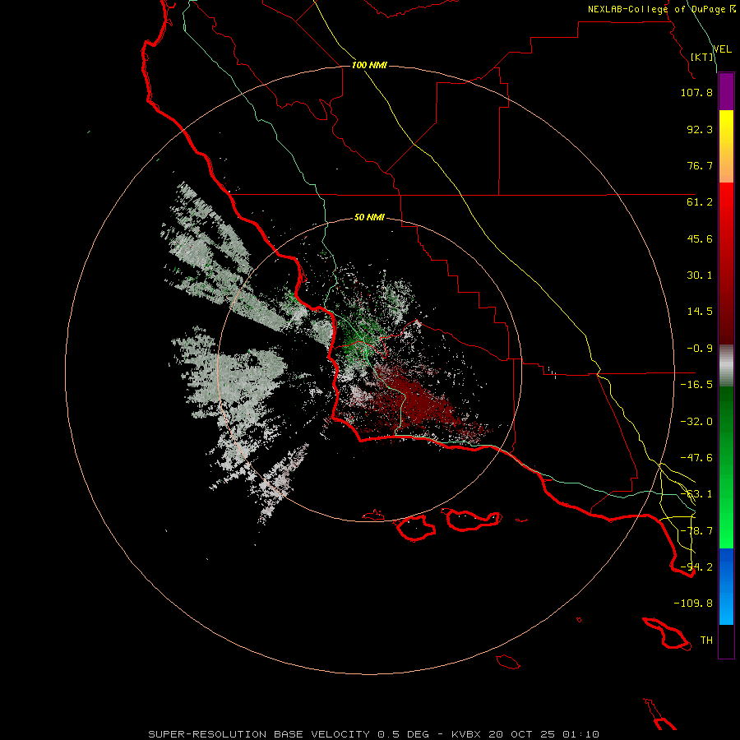Click the -0.9 velocity scale value

700,349
